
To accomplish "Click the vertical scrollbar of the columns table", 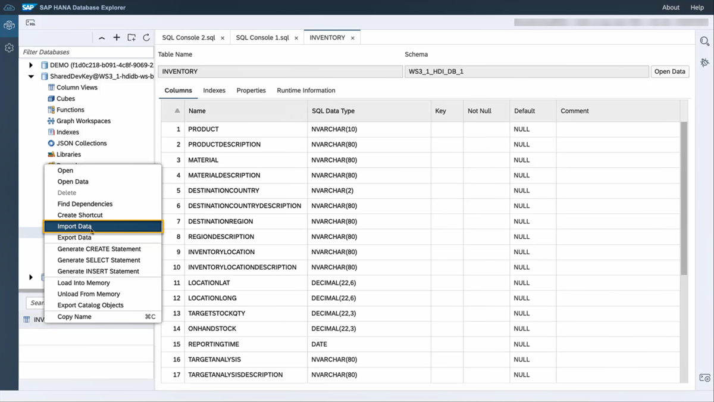I will (684, 198).
